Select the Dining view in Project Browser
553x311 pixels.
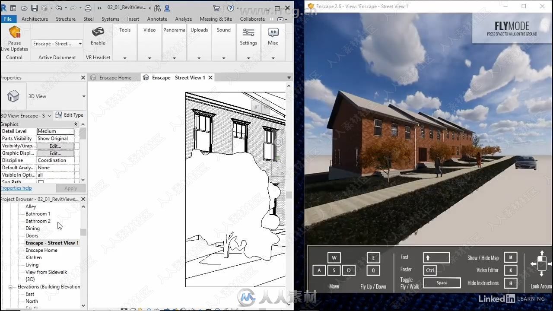[x=32, y=228]
